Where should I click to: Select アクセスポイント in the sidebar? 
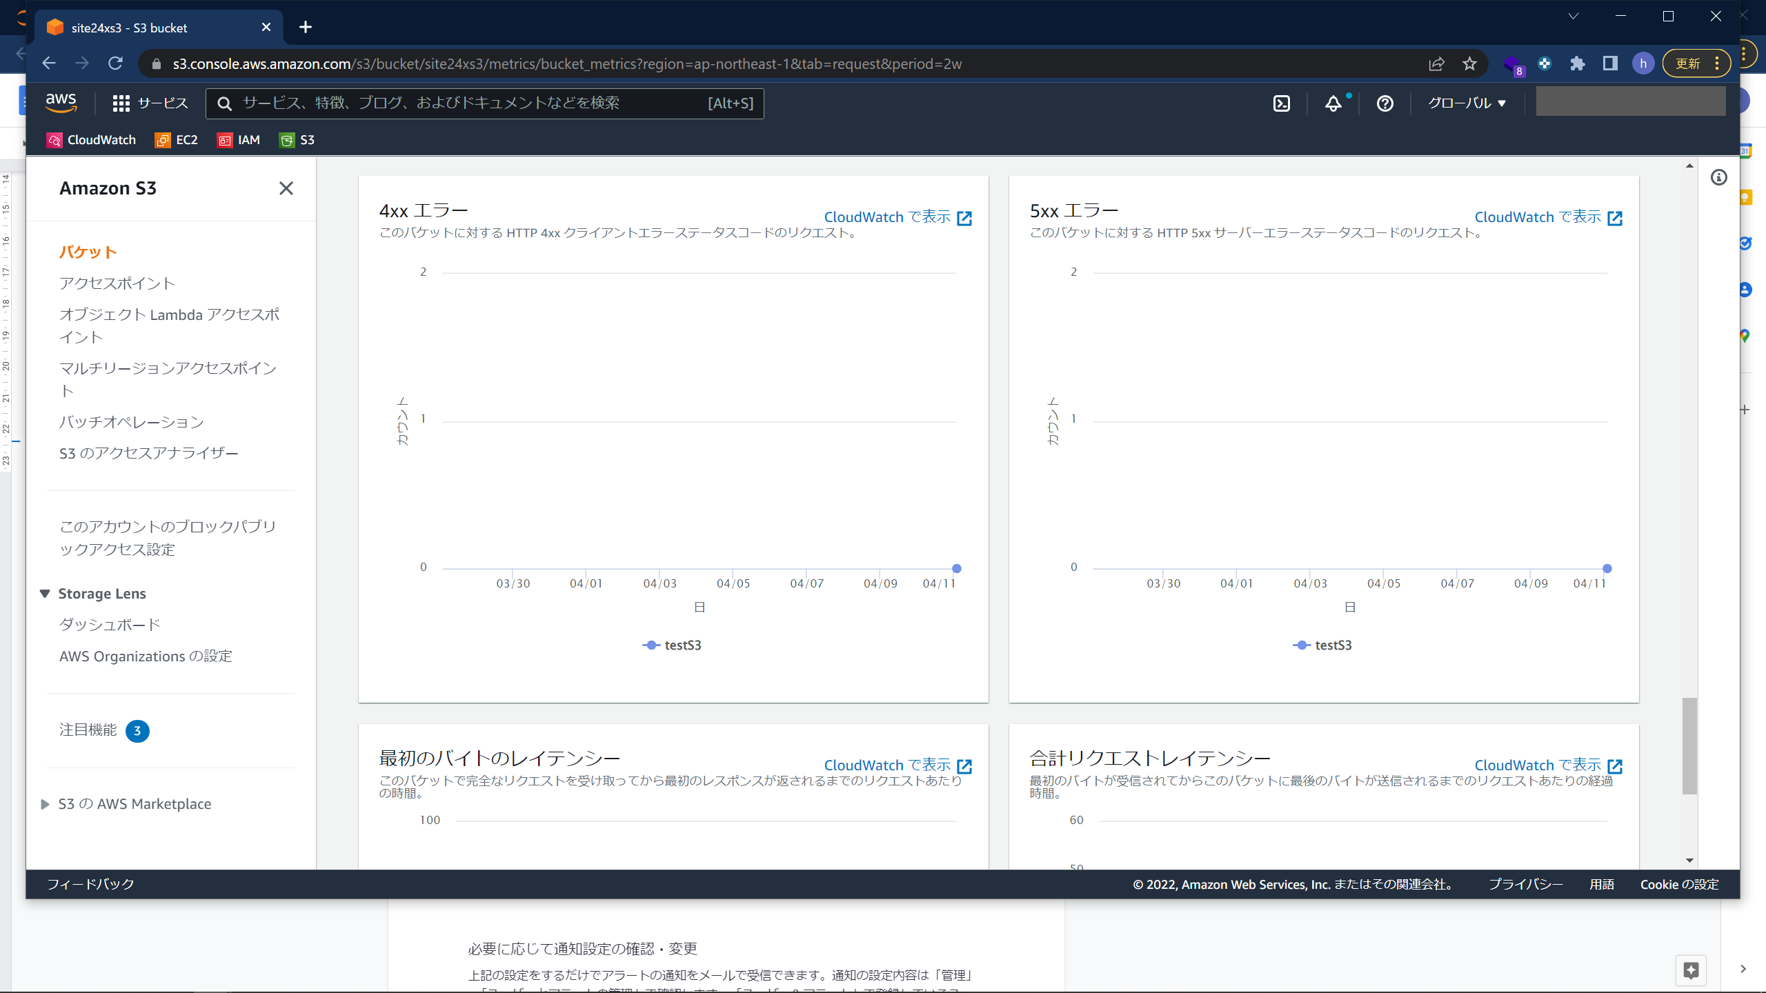[x=117, y=283]
